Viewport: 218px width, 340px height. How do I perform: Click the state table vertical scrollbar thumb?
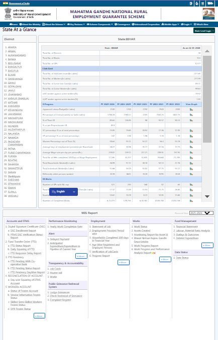pyautogui.click(x=207, y=99)
